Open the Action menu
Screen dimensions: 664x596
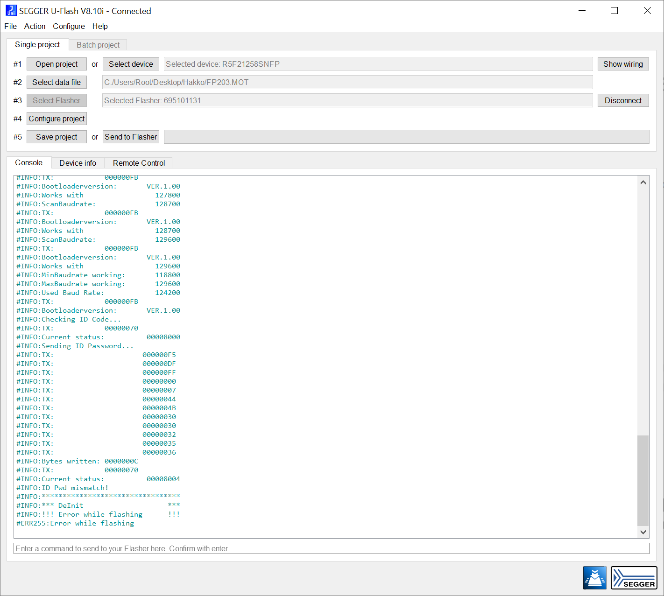pos(35,26)
